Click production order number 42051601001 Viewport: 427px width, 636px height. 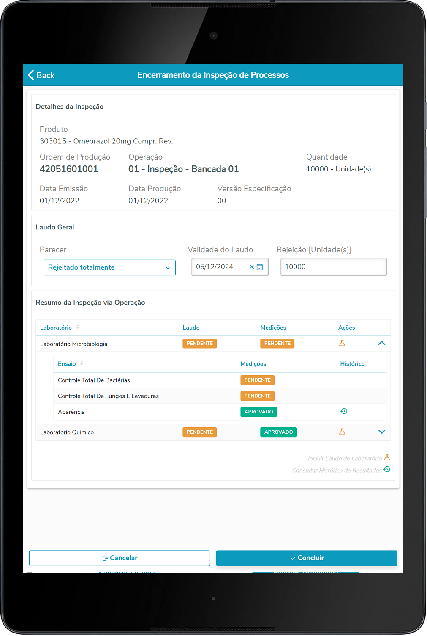pos(69,169)
